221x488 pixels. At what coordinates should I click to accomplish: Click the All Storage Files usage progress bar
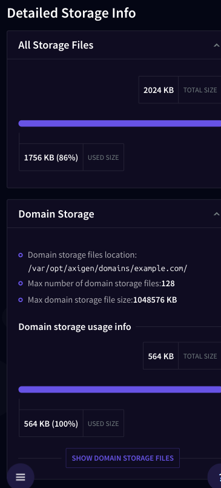point(120,123)
